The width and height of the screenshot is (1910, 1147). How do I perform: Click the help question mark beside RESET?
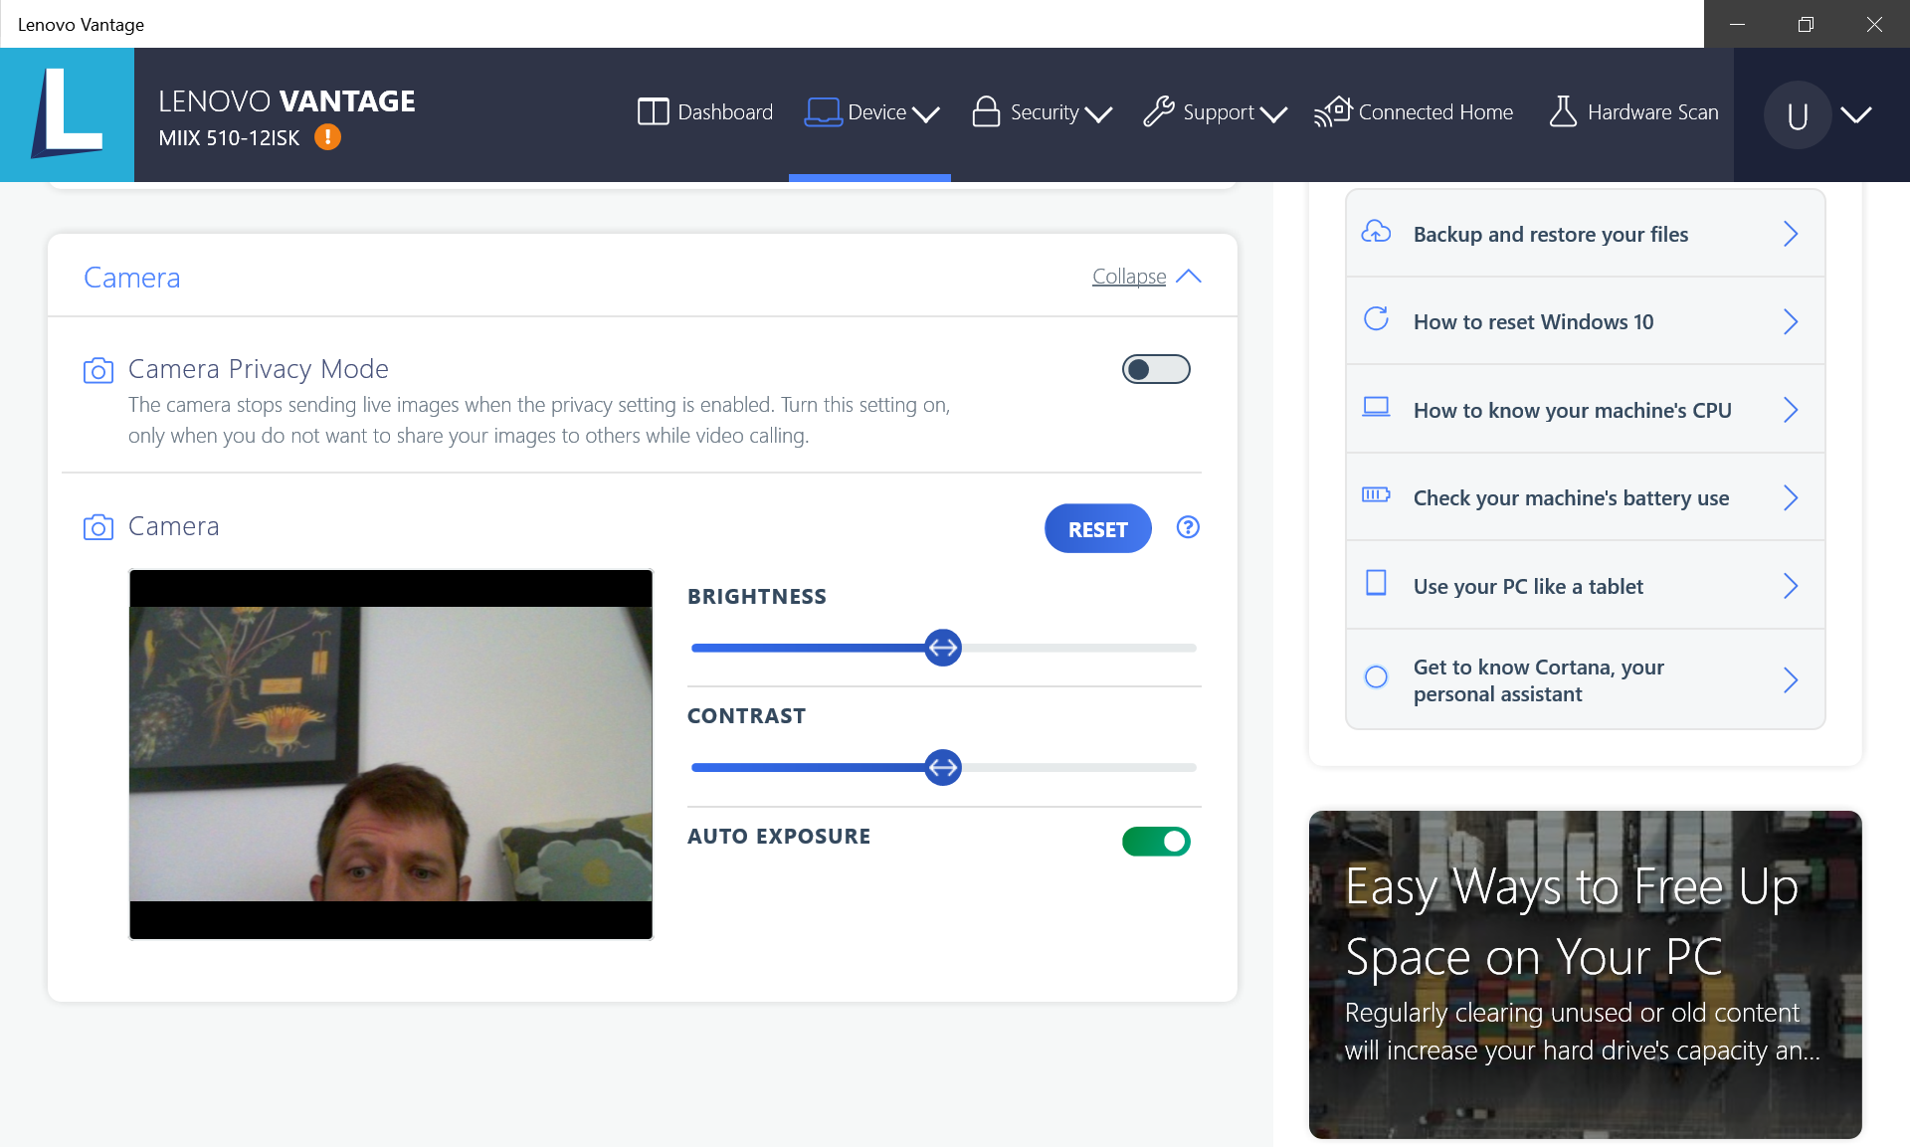tap(1188, 527)
